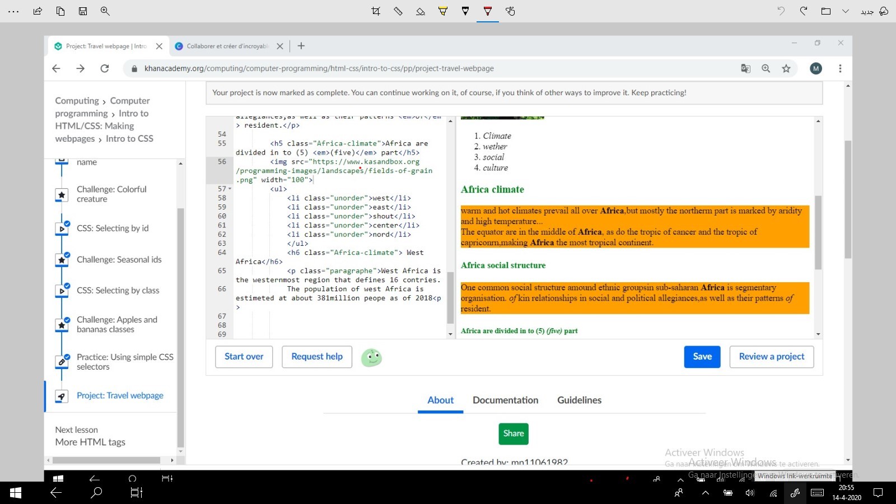The height and width of the screenshot is (504, 896).
Task: Reload the Khan Academy page
Action: [x=104, y=68]
